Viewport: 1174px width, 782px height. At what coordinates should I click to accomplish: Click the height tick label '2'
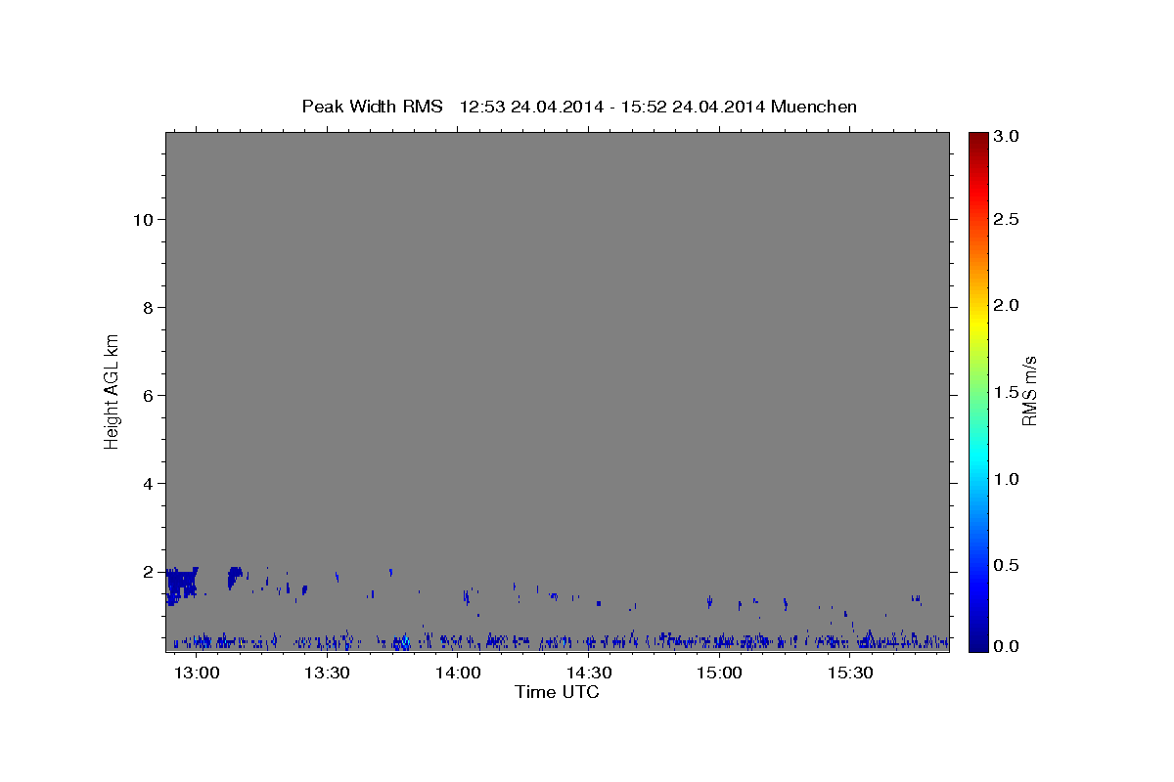click(x=146, y=572)
